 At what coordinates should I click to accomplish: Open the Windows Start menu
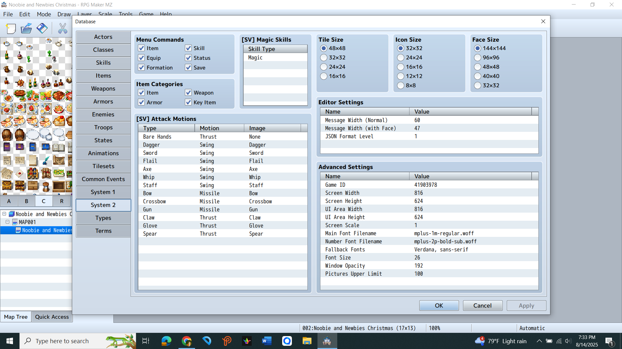click(10, 341)
